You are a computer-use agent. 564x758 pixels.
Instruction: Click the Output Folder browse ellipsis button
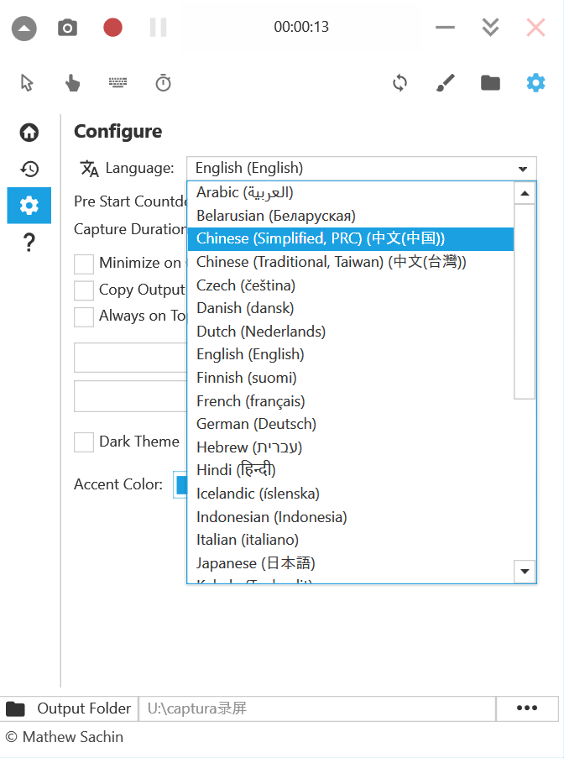526,708
